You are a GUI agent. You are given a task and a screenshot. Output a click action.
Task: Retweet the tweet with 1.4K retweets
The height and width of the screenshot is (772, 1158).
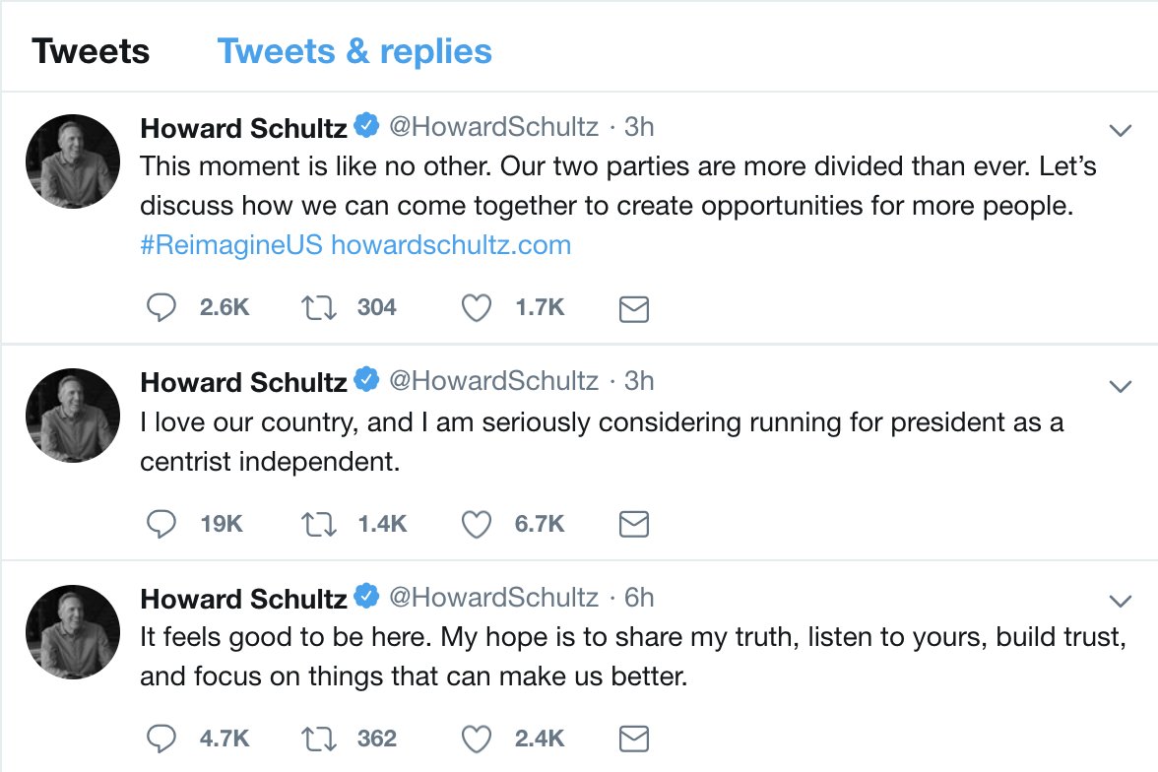319,525
